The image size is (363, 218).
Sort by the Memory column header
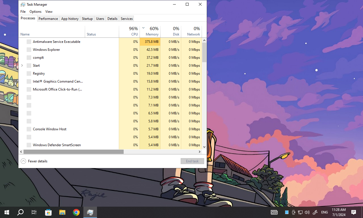150,32
